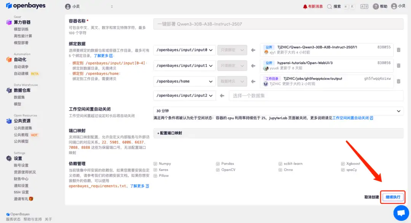Open the 帮助与支持 footer link
The height and width of the screenshot is (223, 411).
[x=32, y=219]
